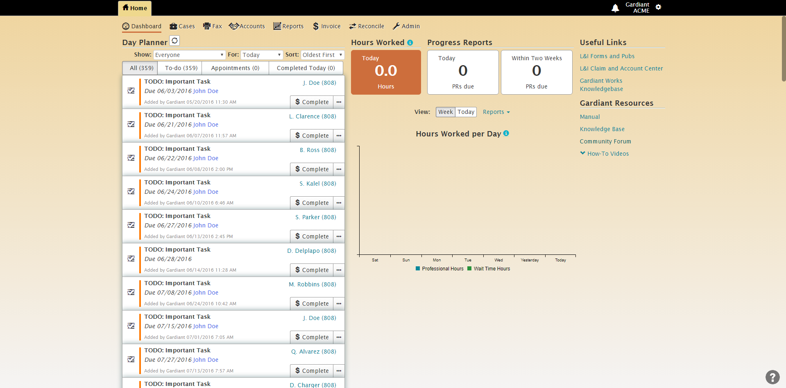
Task: Click the Hours Worked info icon
Action: [410, 43]
